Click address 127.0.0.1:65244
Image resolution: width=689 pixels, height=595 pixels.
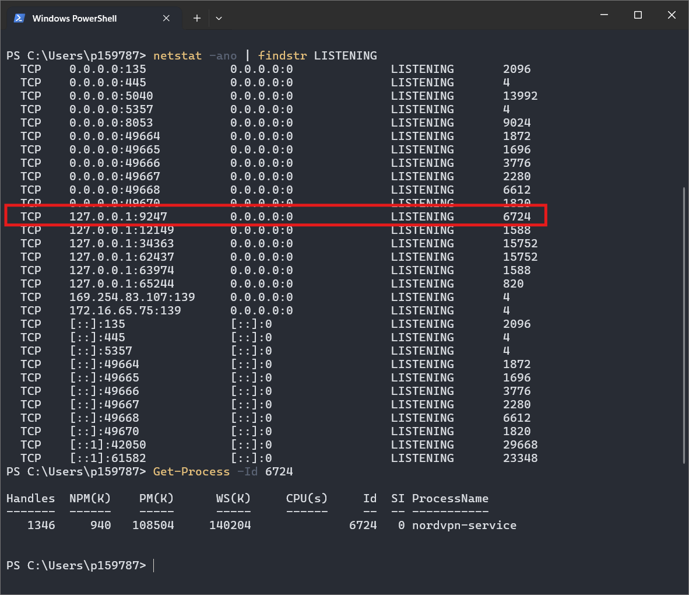click(x=122, y=284)
